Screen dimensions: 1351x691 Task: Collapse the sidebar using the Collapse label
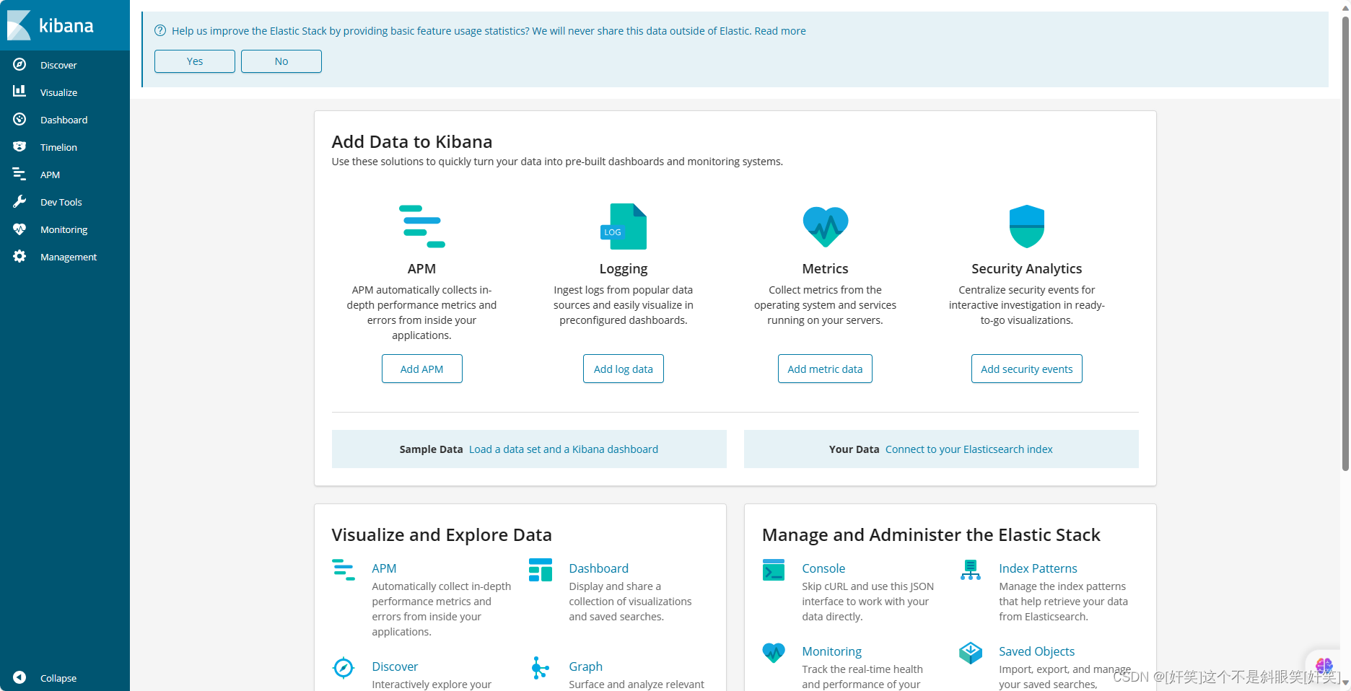[58, 678]
